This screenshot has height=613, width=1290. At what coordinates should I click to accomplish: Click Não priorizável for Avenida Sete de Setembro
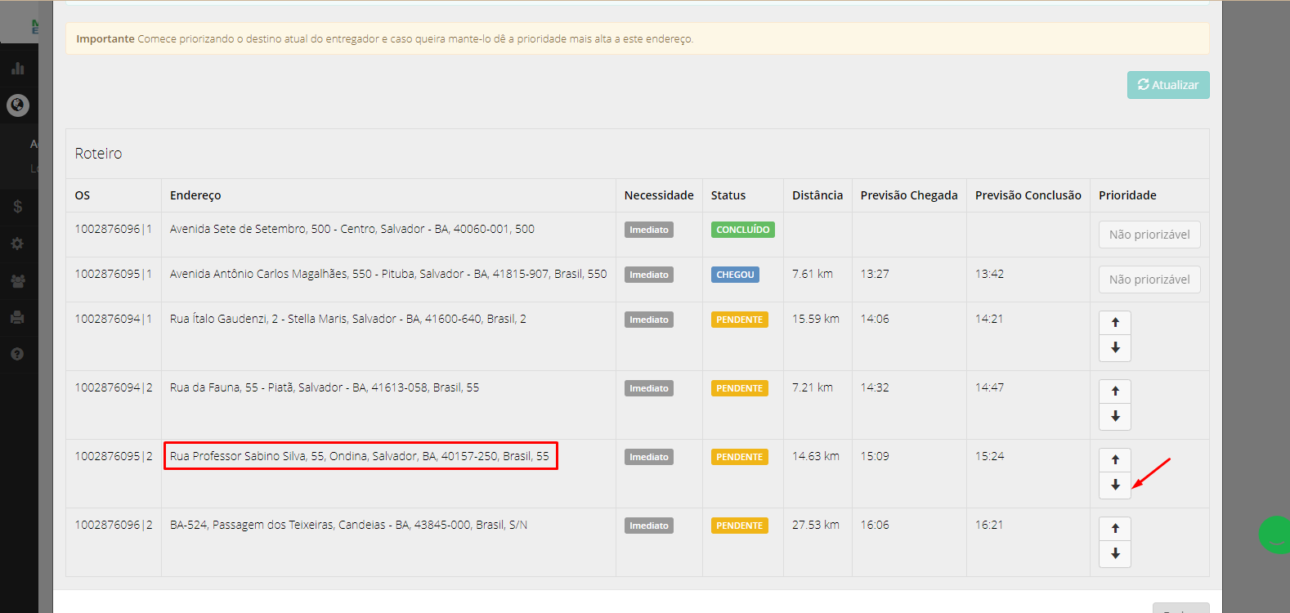(x=1149, y=235)
